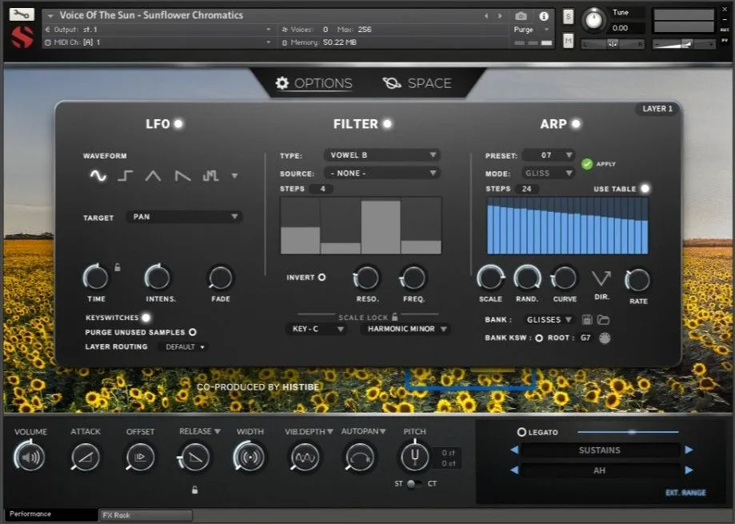Open the filter Source dropdown
Viewport: 735px width, 524px height.
tap(382, 173)
